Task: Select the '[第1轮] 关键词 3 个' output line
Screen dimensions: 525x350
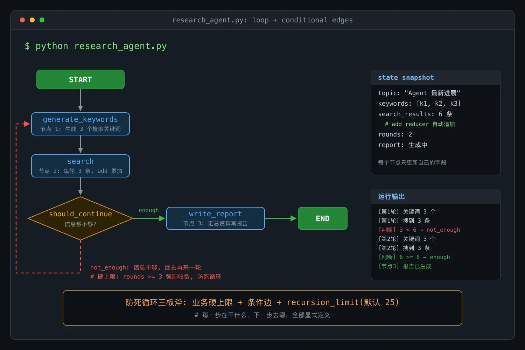Action: pyautogui.click(x=407, y=211)
